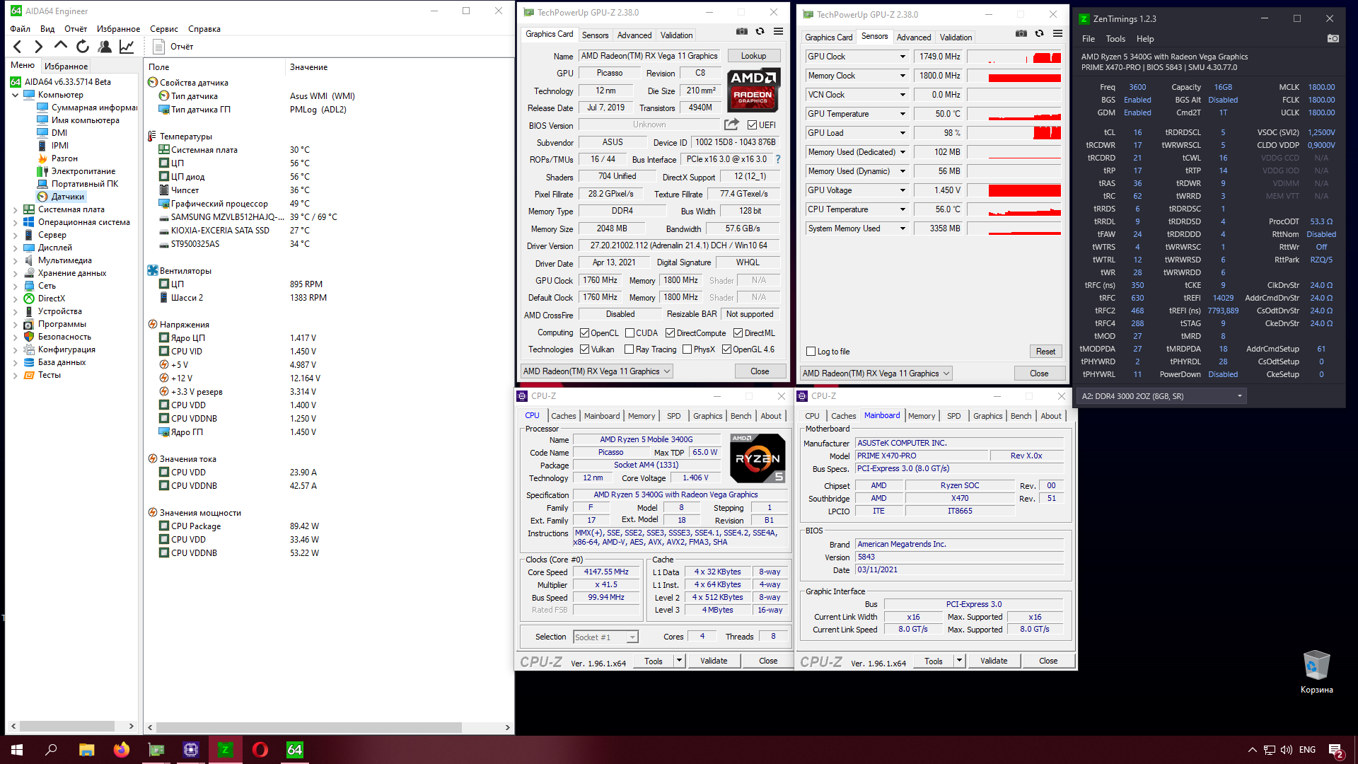Toggle the Ray Tracing checkbox

(x=629, y=349)
